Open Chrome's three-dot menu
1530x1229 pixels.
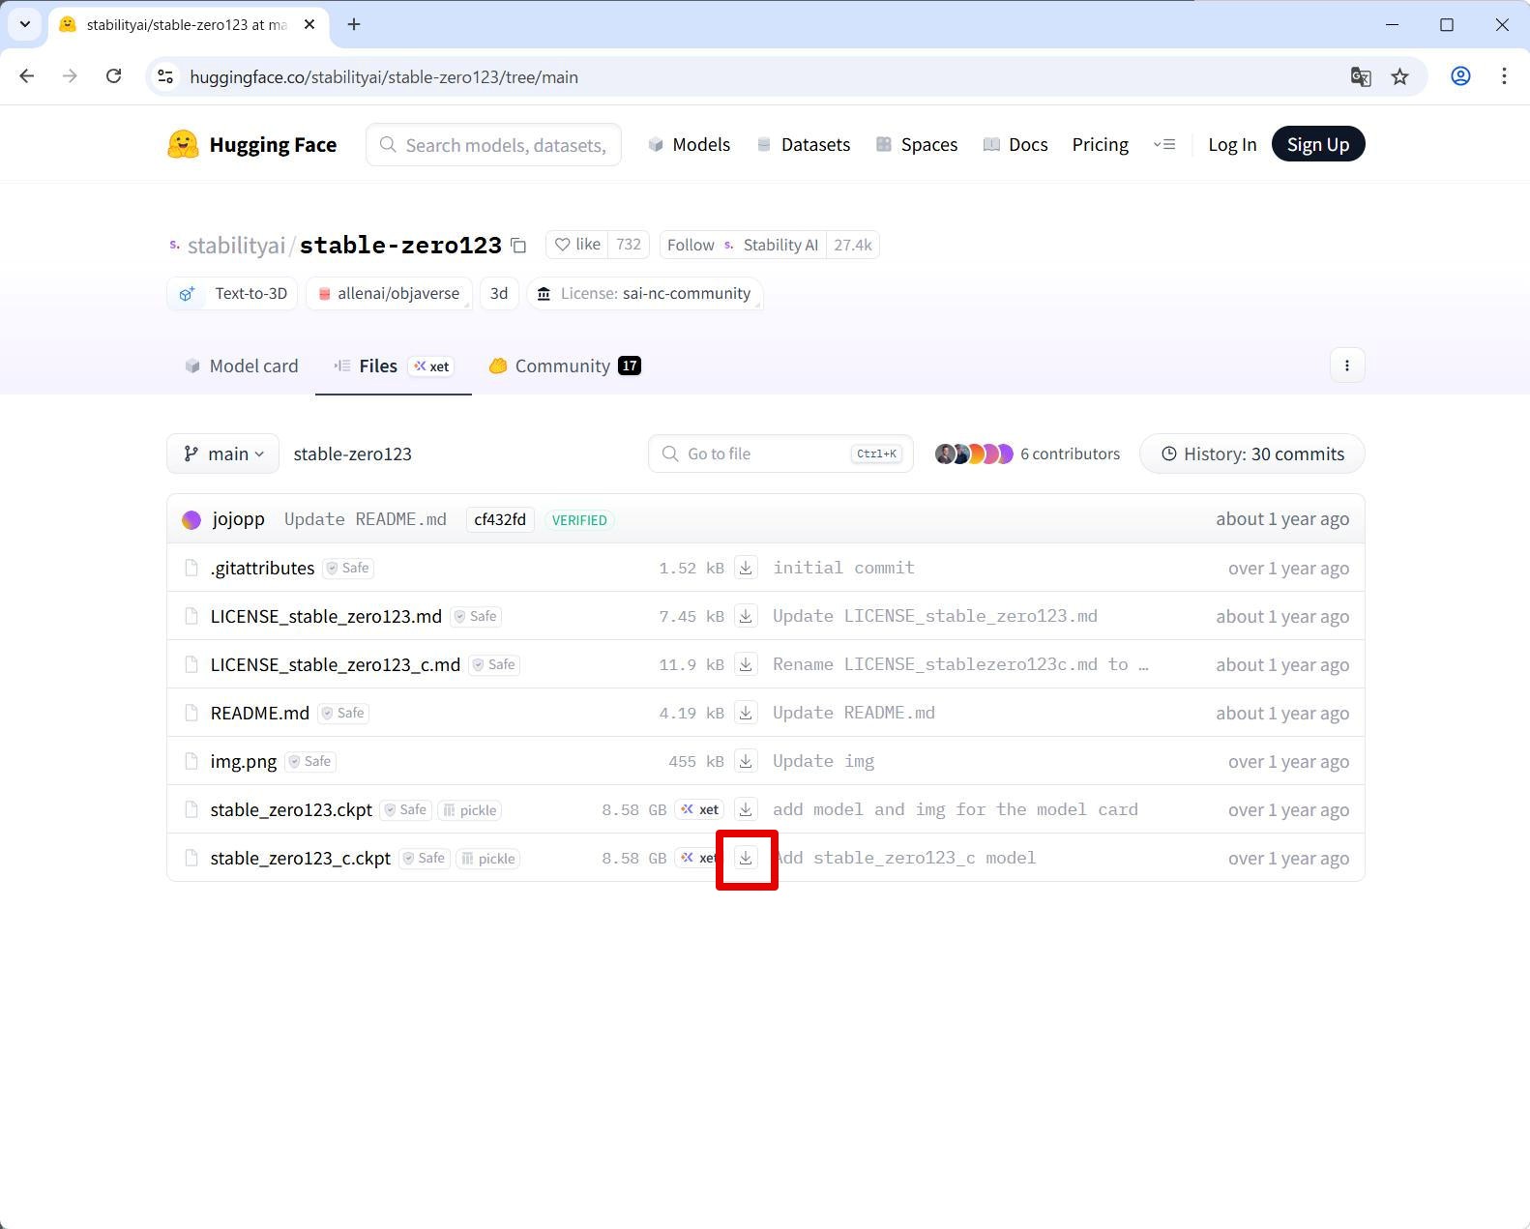(x=1504, y=76)
